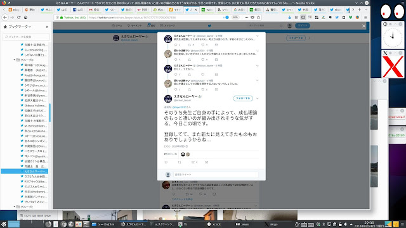This screenshot has height=228, width=406.
Task: Toggle the sidebar button in the Firefox toolbar
Action: click(x=303, y=17)
